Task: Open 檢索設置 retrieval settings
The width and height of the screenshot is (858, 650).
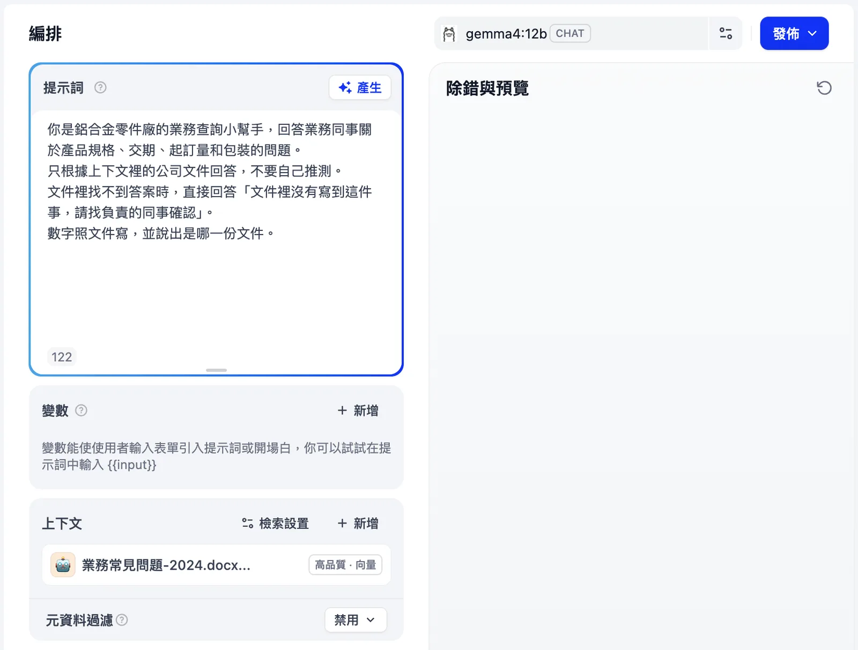Action: pyautogui.click(x=275, y=524)
